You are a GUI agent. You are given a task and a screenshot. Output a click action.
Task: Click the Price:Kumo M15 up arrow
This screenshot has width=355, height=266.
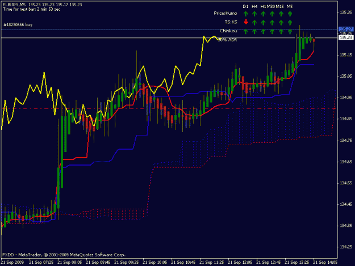[x=281, y=14]
